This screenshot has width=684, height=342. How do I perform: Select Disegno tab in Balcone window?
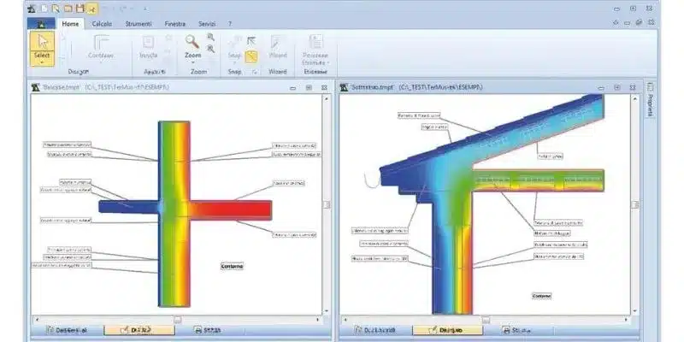coord(139,330)
